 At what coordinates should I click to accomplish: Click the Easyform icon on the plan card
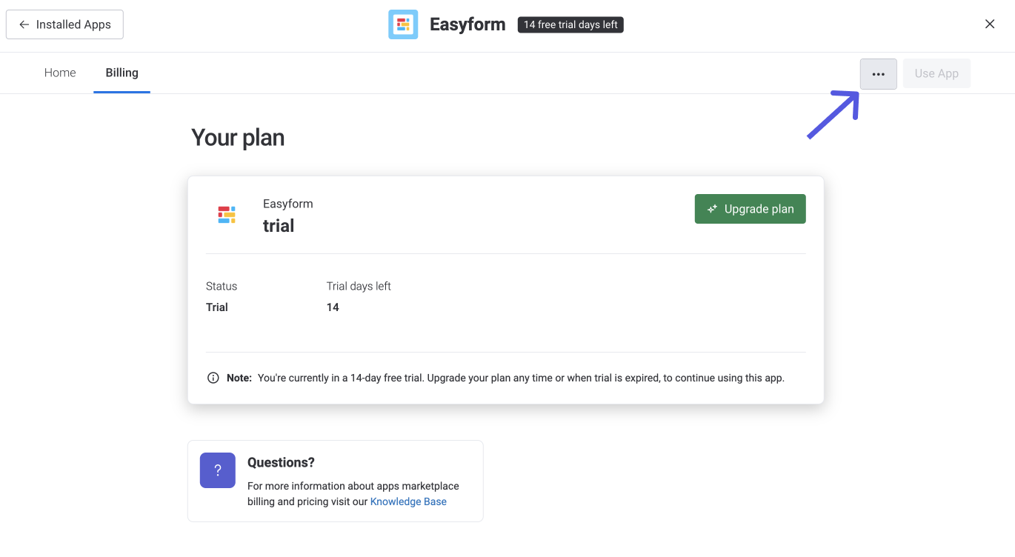(x=227, y=215)
